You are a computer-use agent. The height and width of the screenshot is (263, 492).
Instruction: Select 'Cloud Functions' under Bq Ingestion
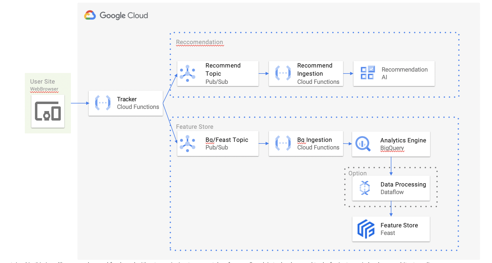tap(318, 147)
